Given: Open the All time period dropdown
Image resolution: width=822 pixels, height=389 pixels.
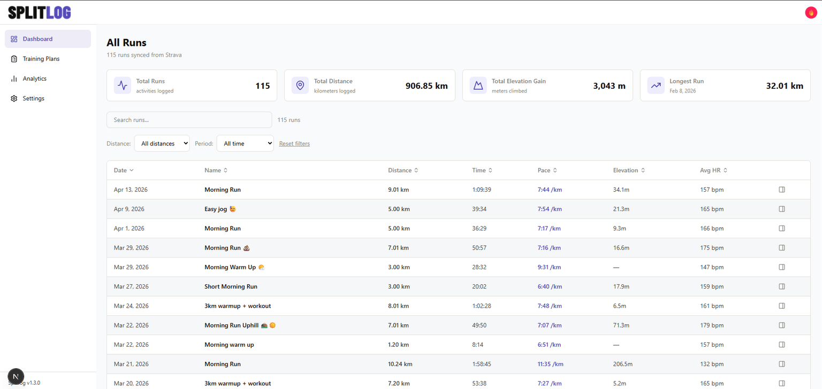Looking at the screenshot, I should click(245, 143).
